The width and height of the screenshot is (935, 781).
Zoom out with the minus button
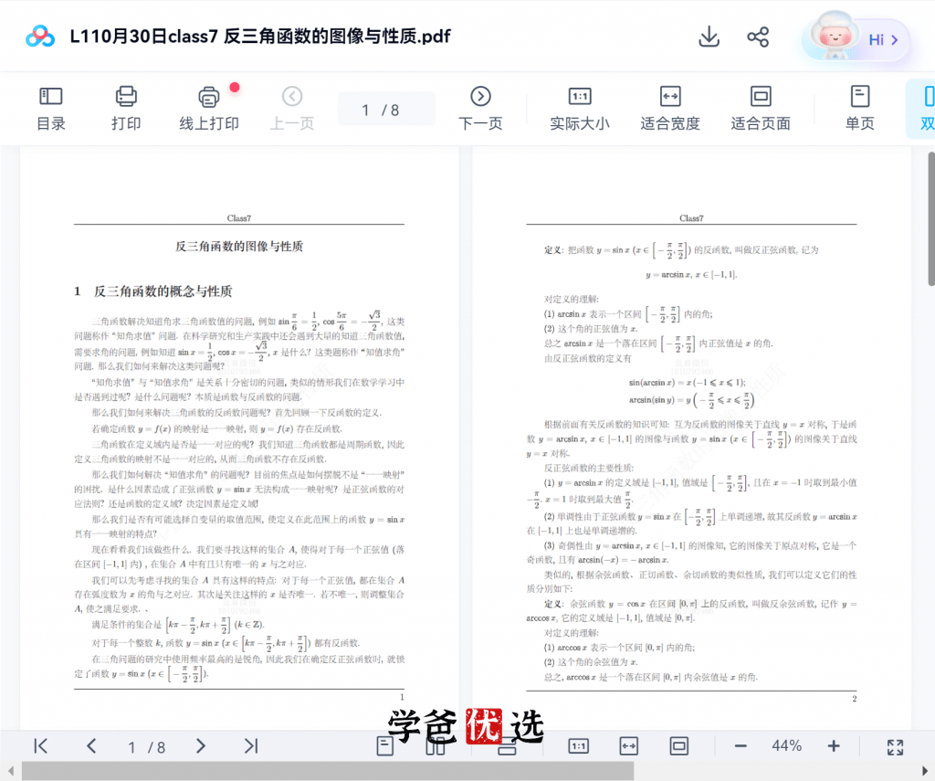[741, 745]
